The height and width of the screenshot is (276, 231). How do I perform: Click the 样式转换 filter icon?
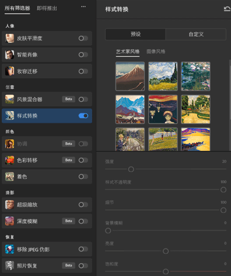[9, 116]
